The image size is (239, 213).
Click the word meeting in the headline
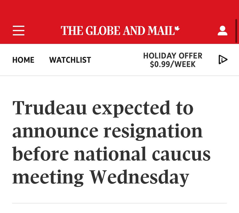48,177
